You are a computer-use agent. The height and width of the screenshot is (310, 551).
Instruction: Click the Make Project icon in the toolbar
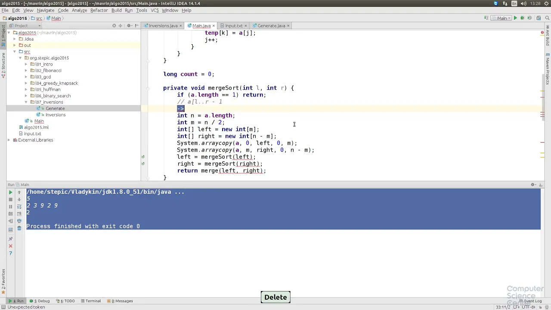pos(486,18)
